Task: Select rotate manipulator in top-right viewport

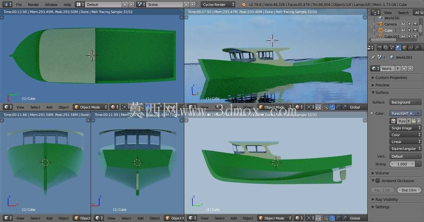Action: (338, 107)
